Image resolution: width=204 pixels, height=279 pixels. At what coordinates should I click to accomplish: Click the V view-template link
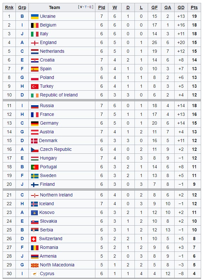pos(81,7)
